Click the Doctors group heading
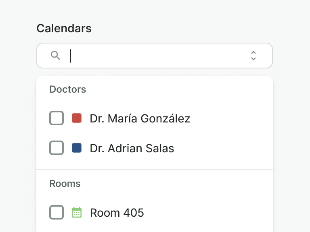310x232 pixels. 68,89
